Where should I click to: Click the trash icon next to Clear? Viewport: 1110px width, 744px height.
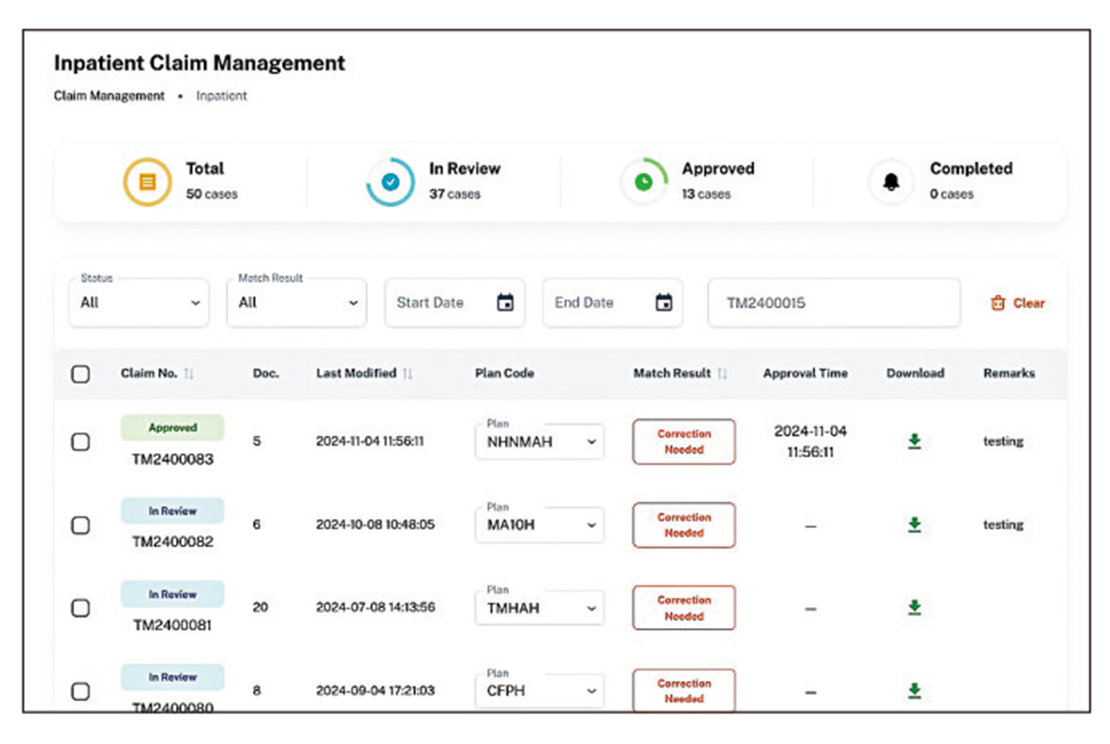coord(998,302)
